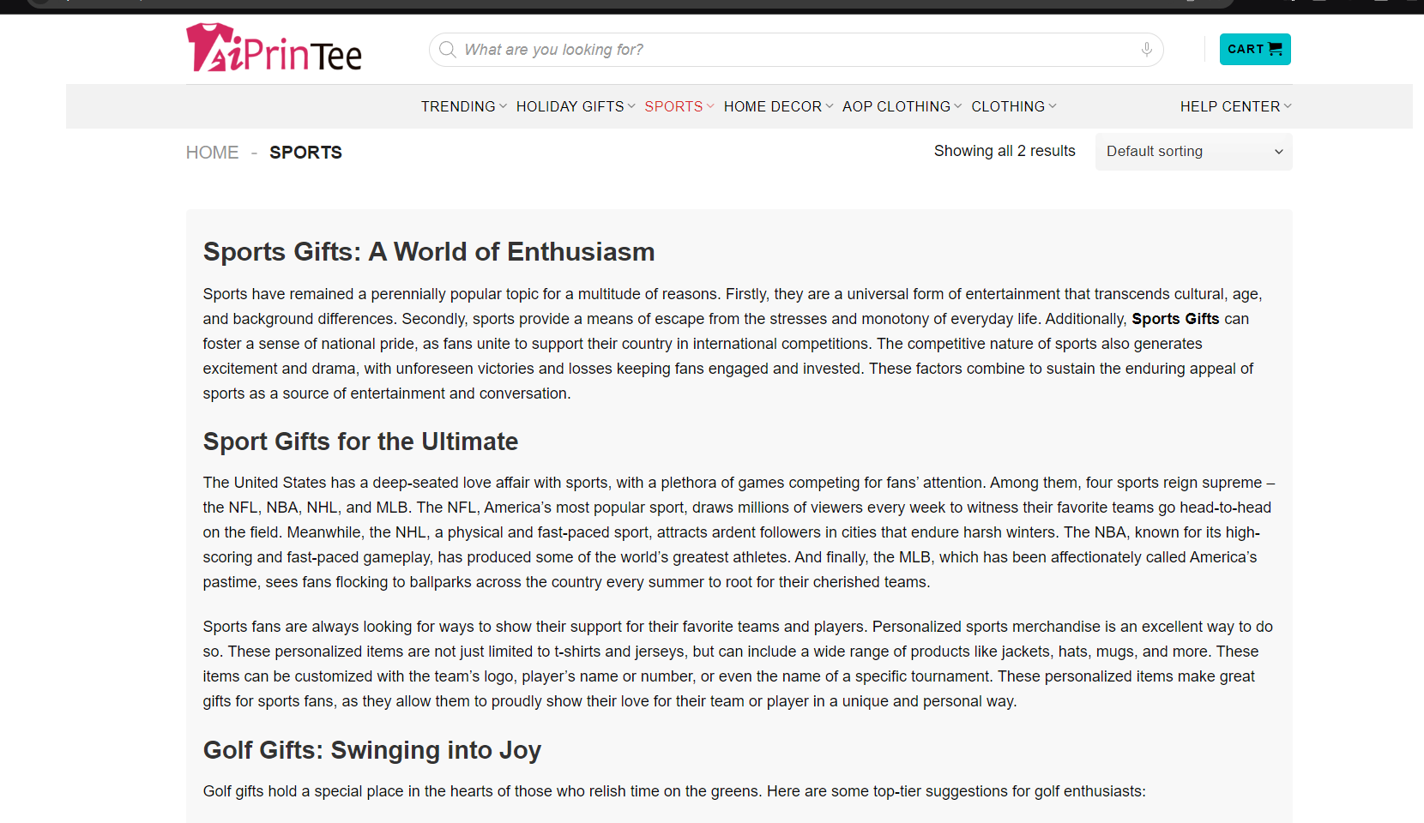Expand the AOP Clothing dropdown chevron
1424x823 pixels.
coord(958,106)
